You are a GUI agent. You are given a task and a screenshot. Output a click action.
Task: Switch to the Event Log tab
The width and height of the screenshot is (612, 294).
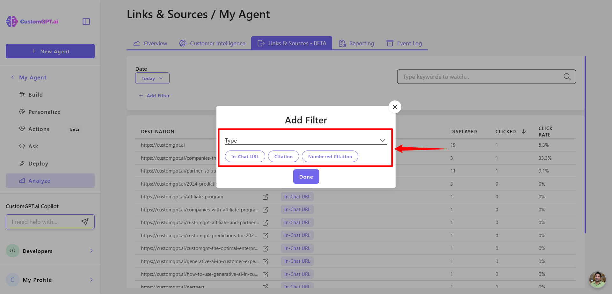coord(404,43)
